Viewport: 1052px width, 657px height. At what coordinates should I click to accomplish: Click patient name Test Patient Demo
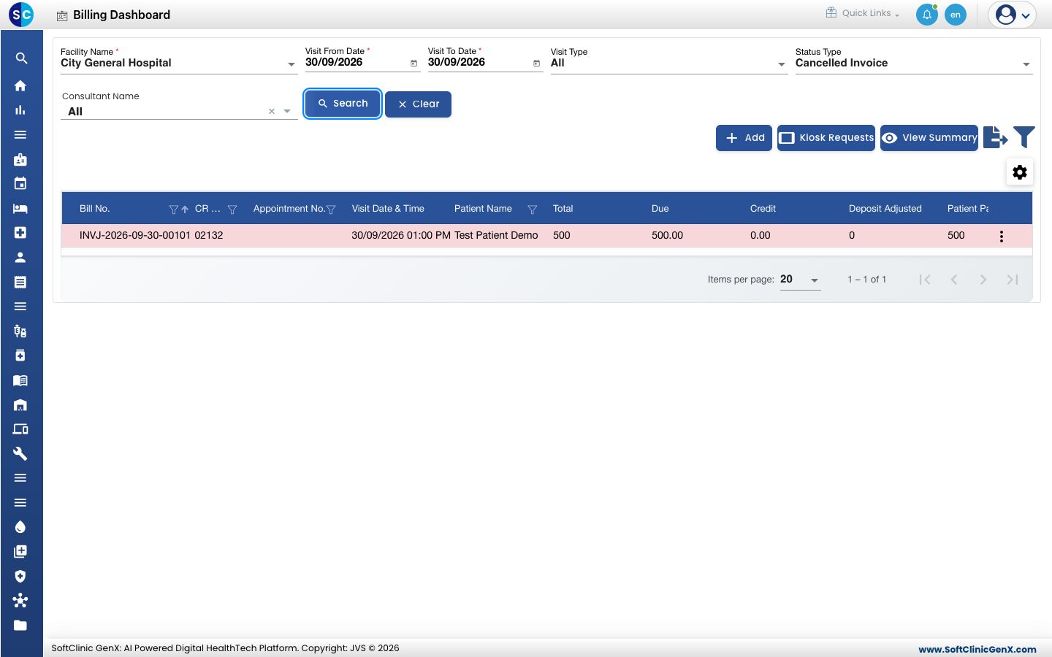(x=496, y=236)
